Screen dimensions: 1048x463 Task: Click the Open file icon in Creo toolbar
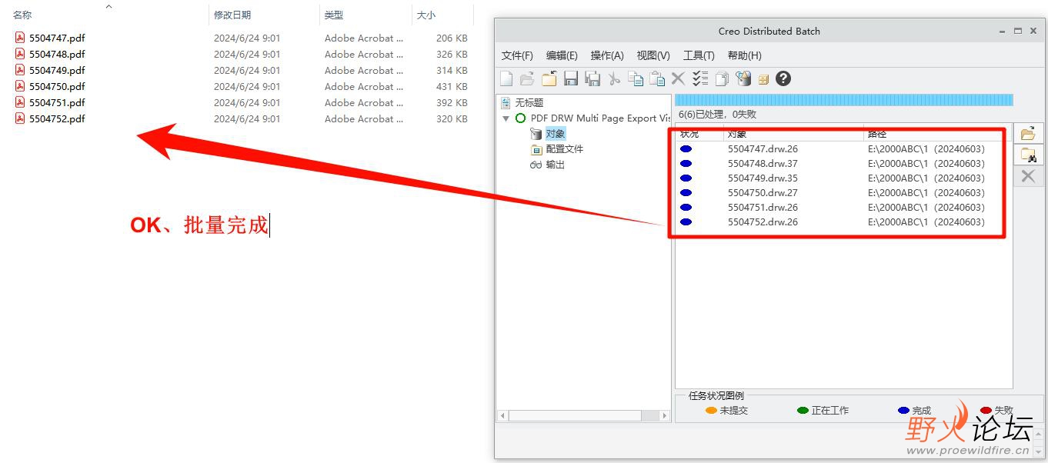[x=527, y=78]
